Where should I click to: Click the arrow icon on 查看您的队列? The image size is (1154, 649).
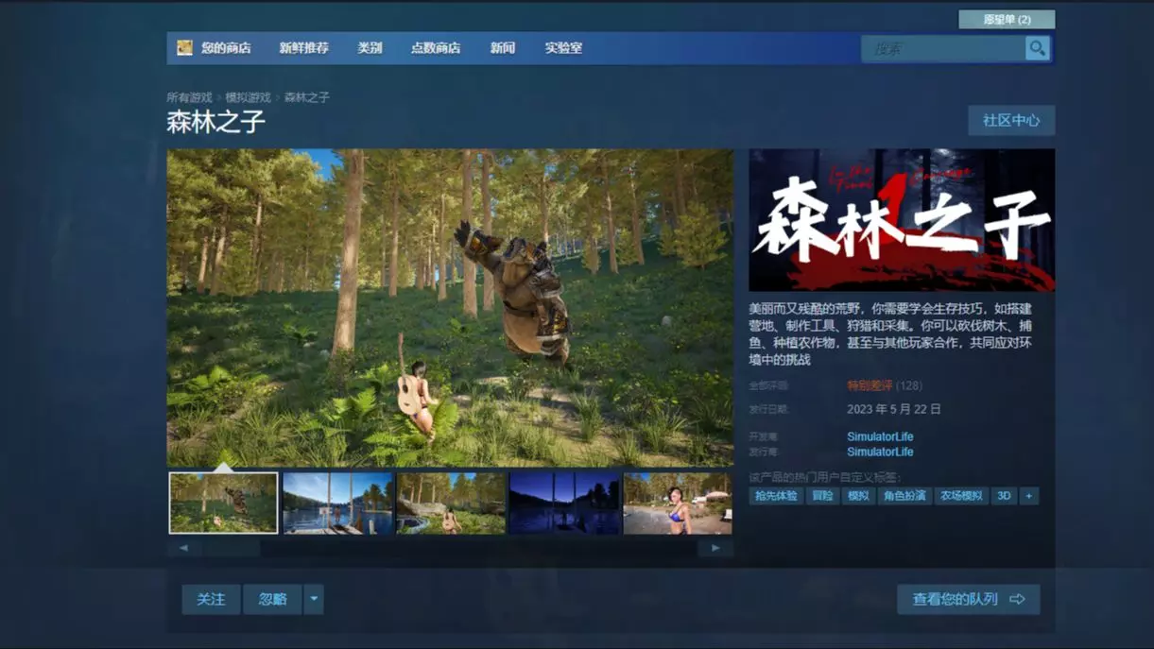1017,599
